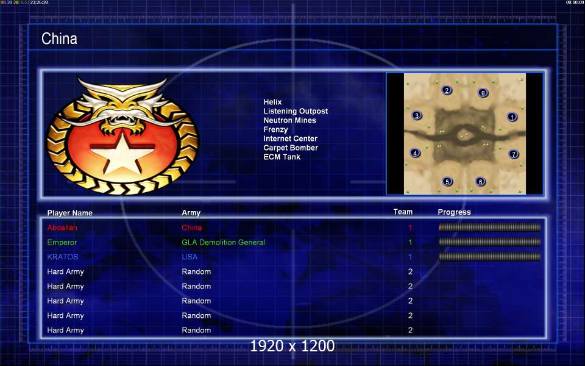The width and height of the screenshot is (585, 366).
Task: Select start position 1 on the map
Action: point(512,117)
